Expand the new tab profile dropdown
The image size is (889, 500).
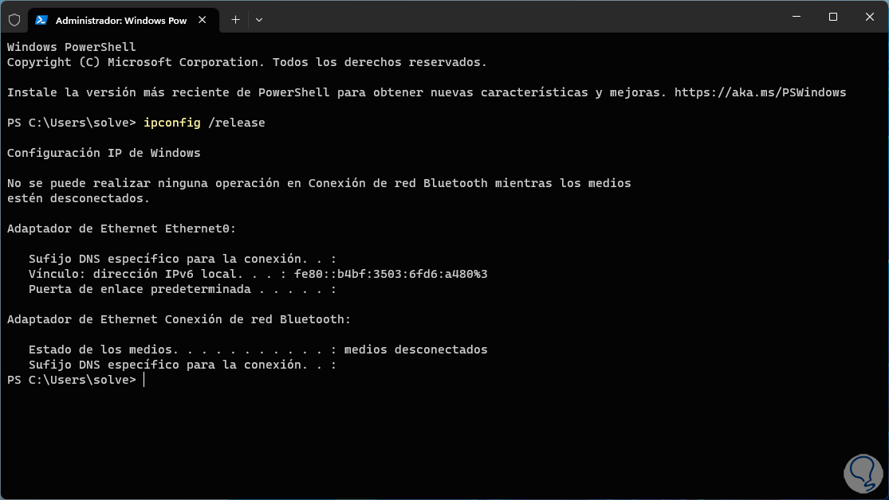(259, 20)
